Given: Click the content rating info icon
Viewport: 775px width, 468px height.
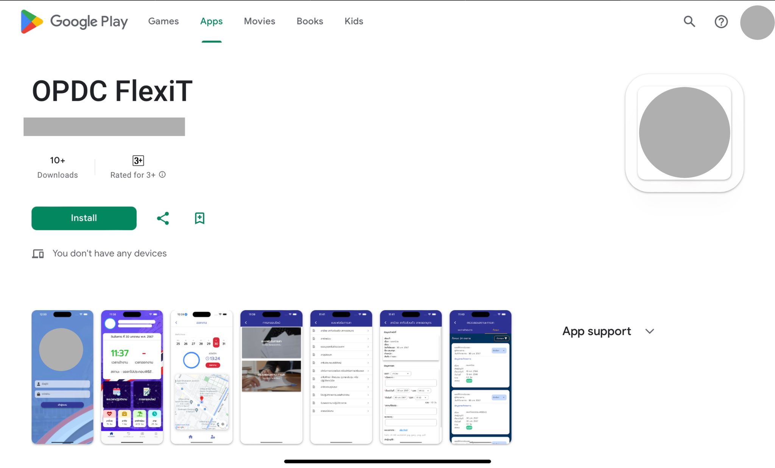Looking at the screenshot, I should pos(162,175).
